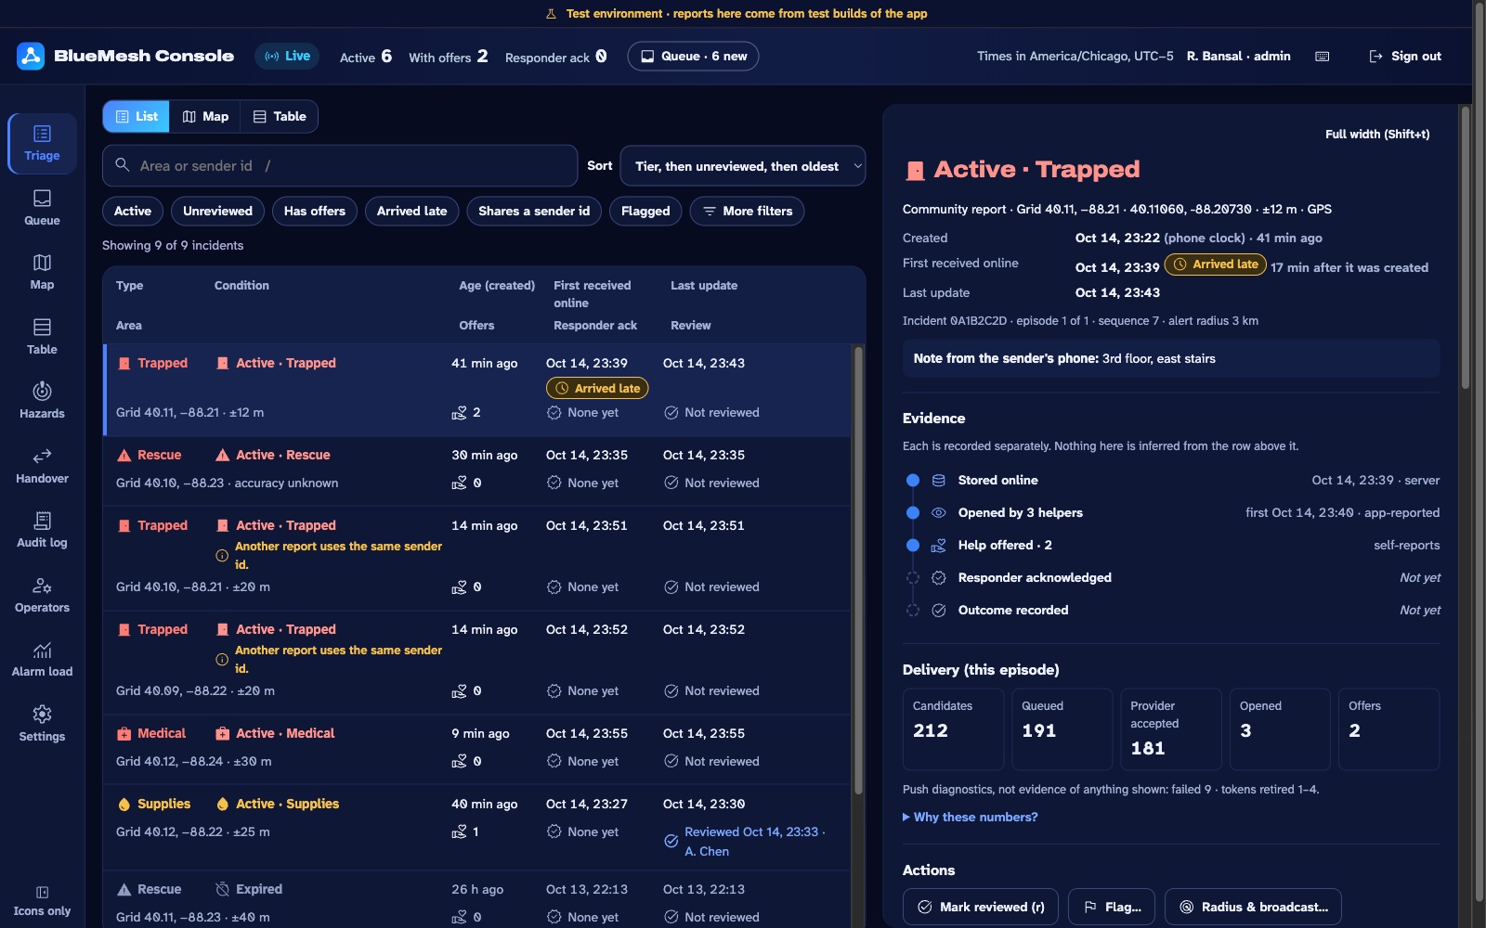
Task: Click Full width (Shift+t)
Action: pos(1377,135)
